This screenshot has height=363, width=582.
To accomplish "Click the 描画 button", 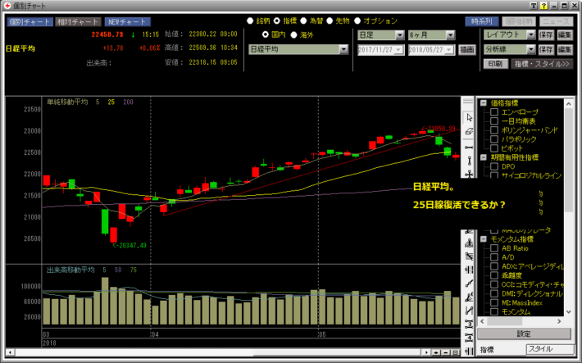I will [x=467, y=50].
